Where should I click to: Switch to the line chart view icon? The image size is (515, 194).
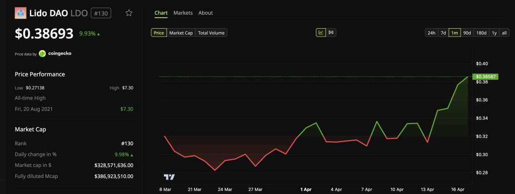point(321,33)
